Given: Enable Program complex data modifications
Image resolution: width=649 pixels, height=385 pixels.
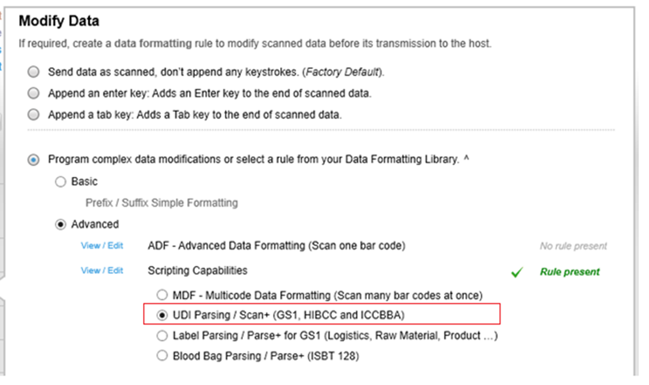Looking at the screenshot, I should point(33,159).
